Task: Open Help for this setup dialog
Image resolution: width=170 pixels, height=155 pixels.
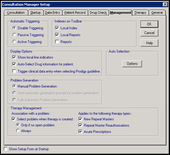Action: pyautogui.click(x=149, y=43)
